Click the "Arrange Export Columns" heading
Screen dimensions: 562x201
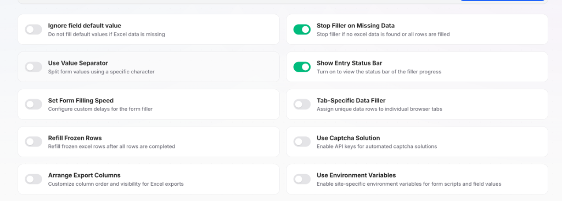click(x=84, y=175)
